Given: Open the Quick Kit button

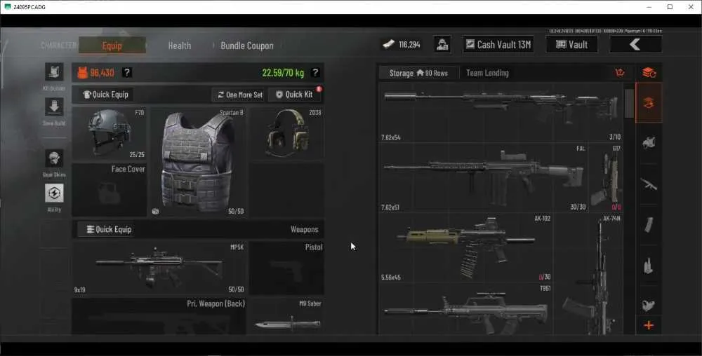Looking at the screenshot, I should point(294,95).
